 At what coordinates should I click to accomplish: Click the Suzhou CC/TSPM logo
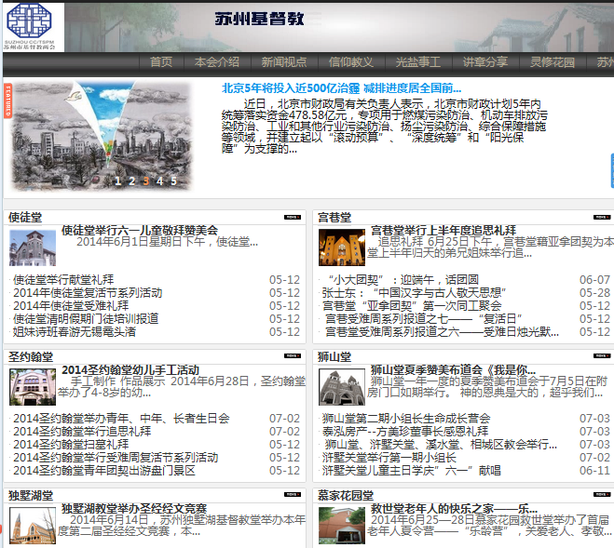point(33,26)
